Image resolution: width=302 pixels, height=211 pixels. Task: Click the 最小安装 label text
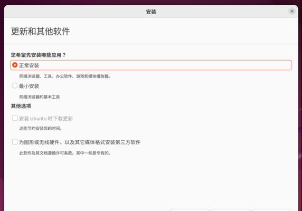[29, 86]
